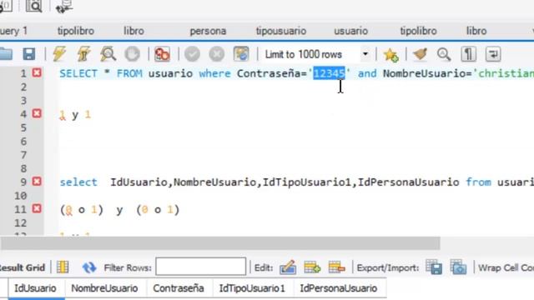This screenshot has height=300, width=534.
Task: Click error marker on line 11
Action: coord(37,208)
